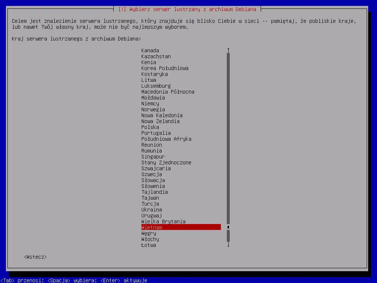The image size is (377, 283).
Task: Pick Korea Południowa entry
Action: [x=181, y=68]
